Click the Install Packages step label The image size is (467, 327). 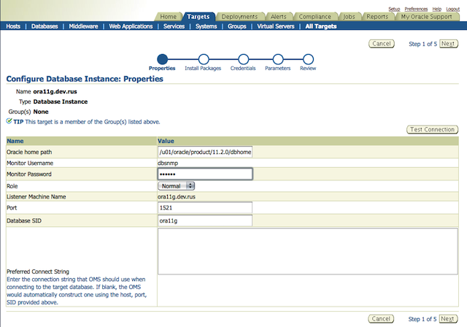(x=203, y=68)
